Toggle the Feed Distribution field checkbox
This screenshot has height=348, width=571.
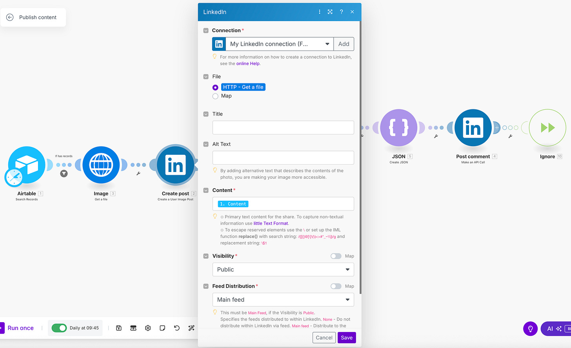[206, 286]
